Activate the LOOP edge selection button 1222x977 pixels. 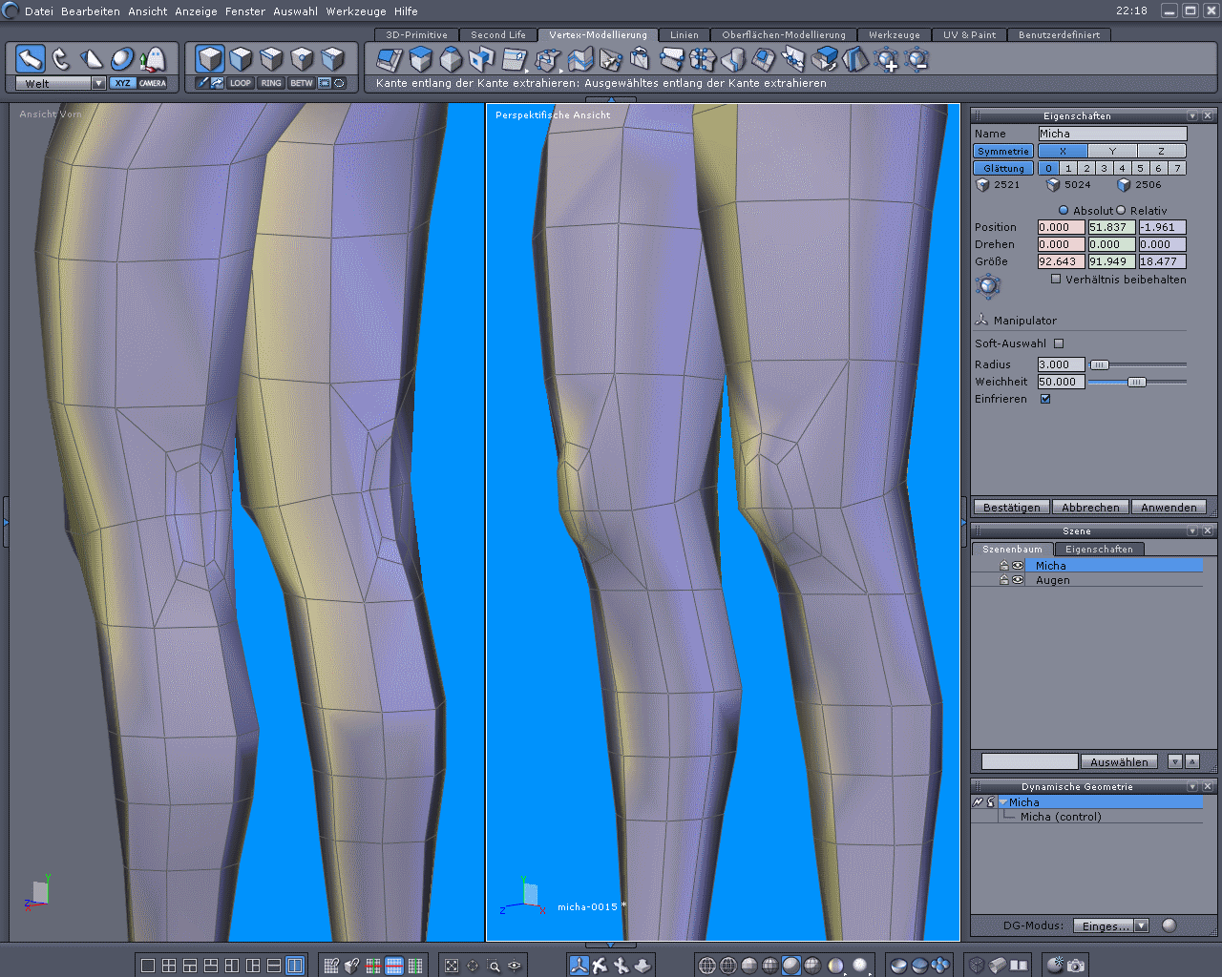point(241,83)
